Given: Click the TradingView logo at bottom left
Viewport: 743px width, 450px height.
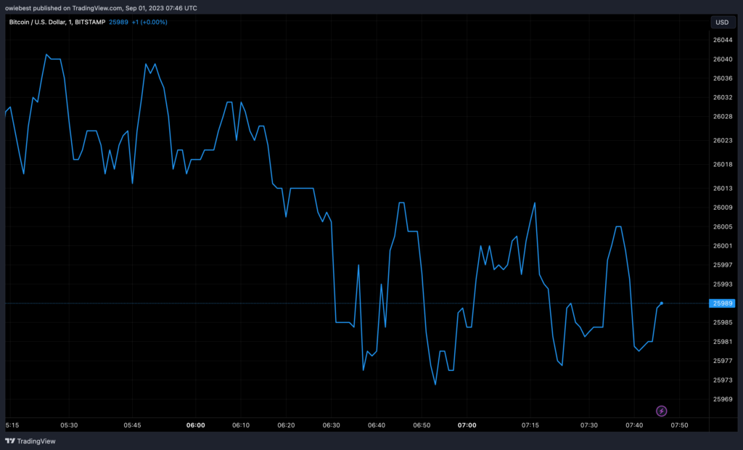Looking at the screenshot, I should 30,441.
